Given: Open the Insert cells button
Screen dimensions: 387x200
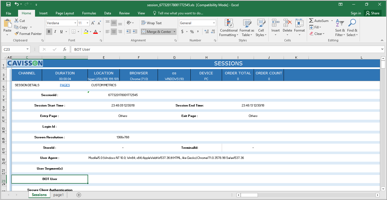Looking at the screenshot, I should [275, 28].
